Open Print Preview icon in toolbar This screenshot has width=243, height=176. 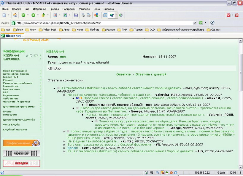point(89,15)
